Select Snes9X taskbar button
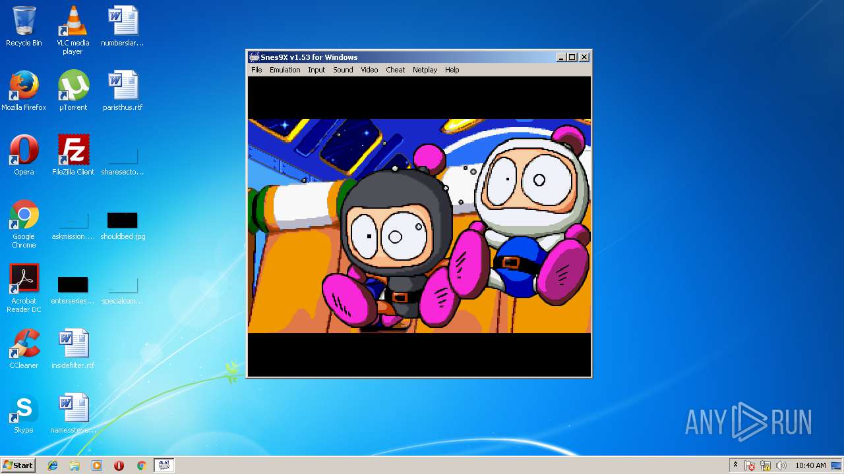The width and height of the screenshot is (844, 474). coord(164,465)
